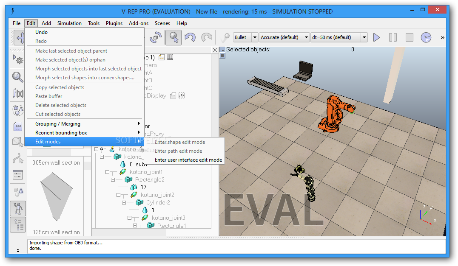
Task: Click the object rotate toolbar icon
Action: [x=155, y=38]
